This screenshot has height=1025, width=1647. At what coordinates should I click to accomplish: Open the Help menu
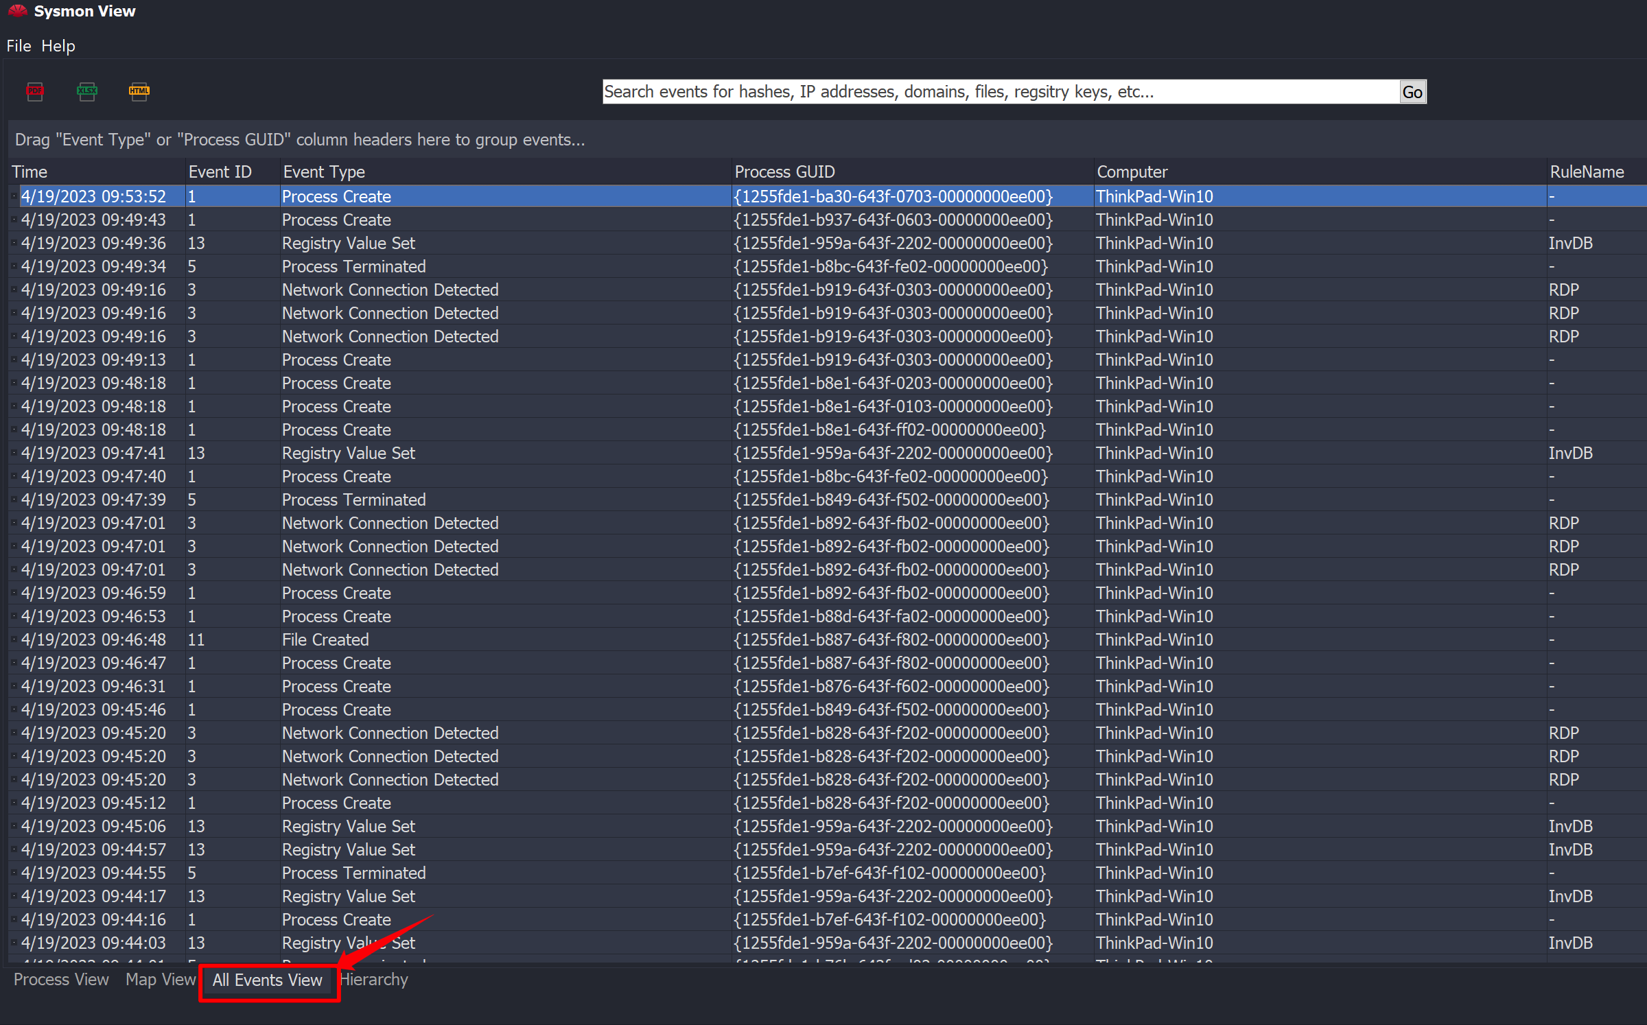[58, 46]
